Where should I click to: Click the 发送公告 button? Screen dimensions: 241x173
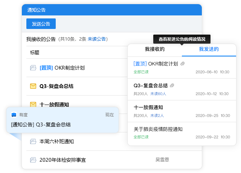(x=41, y=24)
